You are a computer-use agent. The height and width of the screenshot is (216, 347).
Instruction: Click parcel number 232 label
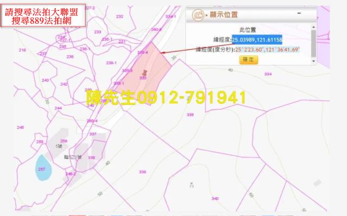[x=119, y=16]
